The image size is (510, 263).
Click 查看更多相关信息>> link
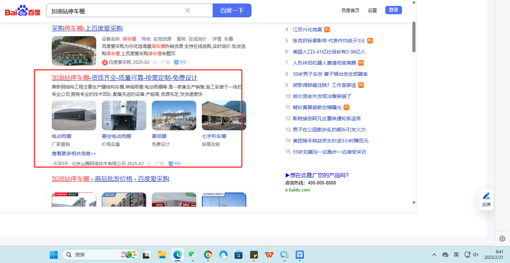(x=74, y=154)
